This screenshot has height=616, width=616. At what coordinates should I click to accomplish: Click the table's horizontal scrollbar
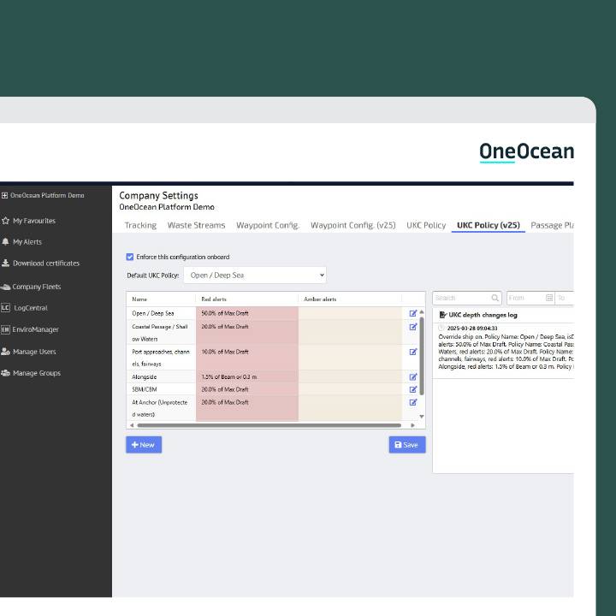click(269, 425)
